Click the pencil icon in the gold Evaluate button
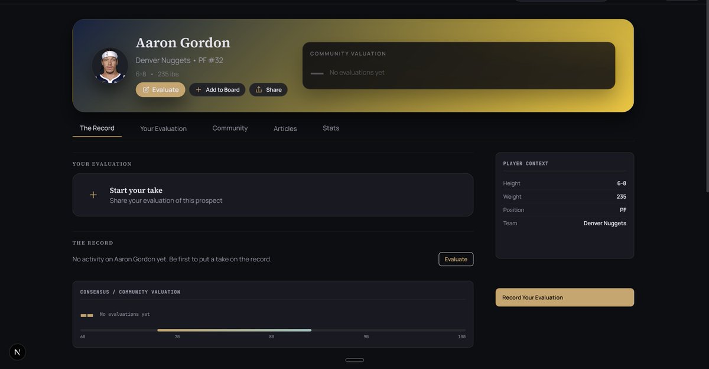The image size is (709, 369). point(146,90)
